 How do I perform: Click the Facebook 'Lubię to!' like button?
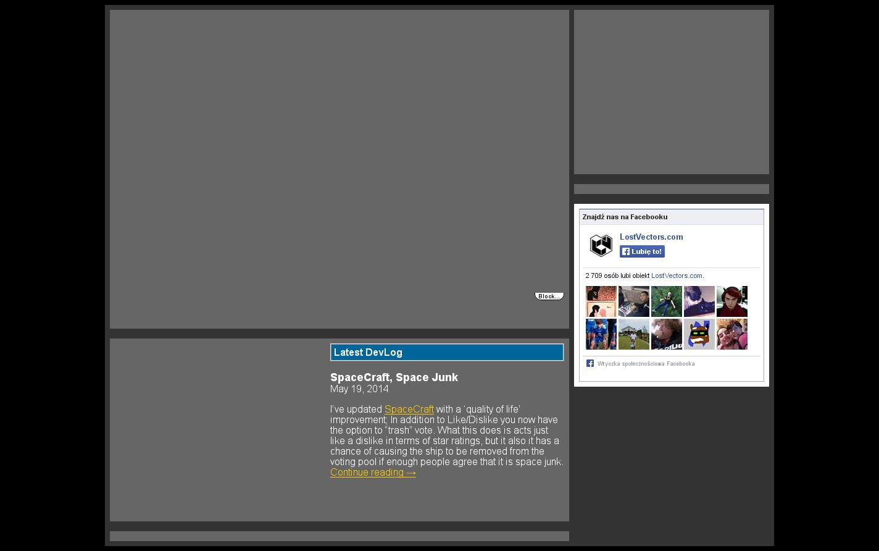click(x=642, y=251)
